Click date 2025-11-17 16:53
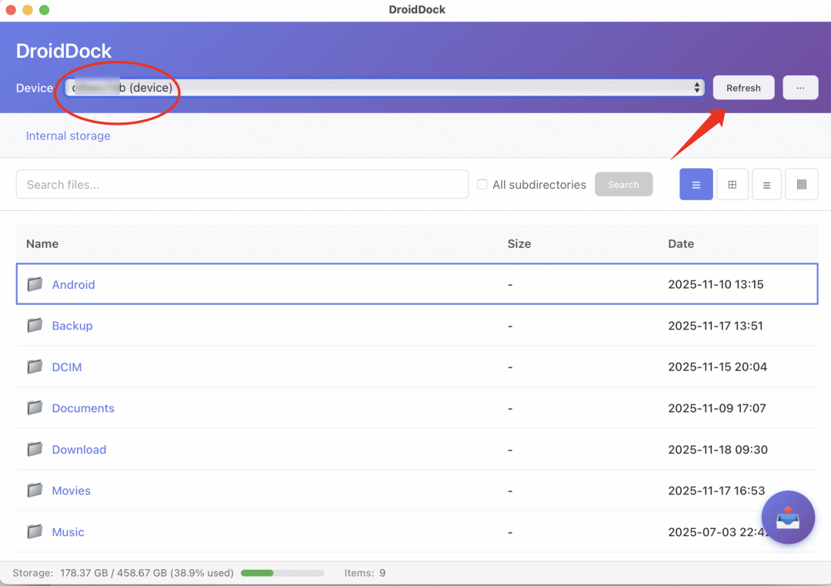This screenshot has height=586, width=831. click(x=716, y=491)
